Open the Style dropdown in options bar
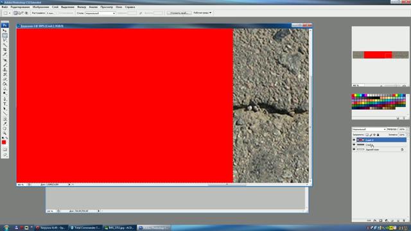The image size is (411, 231). point(100,13)
